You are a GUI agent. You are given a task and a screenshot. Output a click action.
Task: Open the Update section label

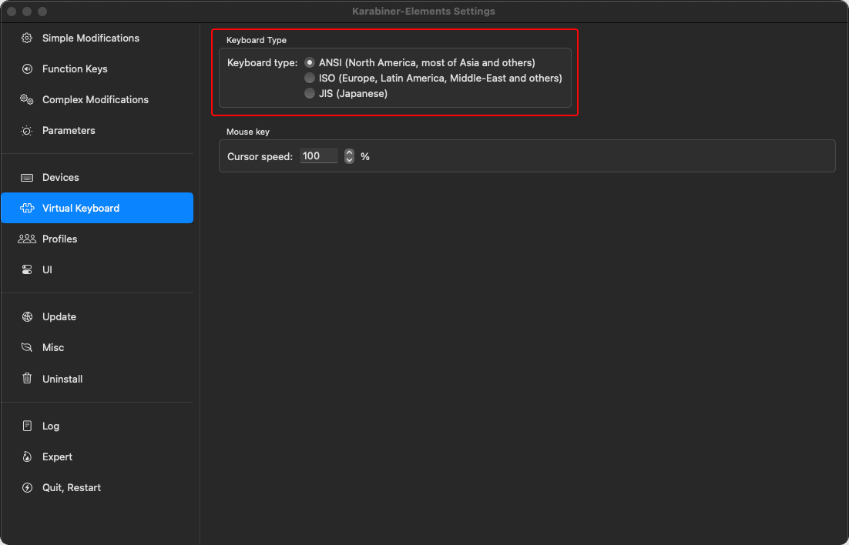[59, 316]
